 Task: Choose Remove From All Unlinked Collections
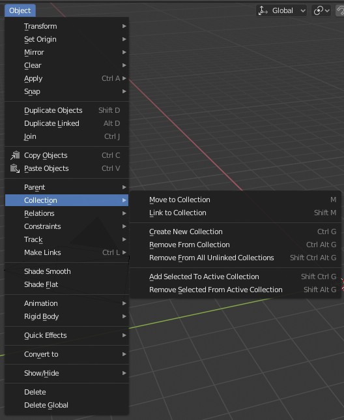click(235, 258)
